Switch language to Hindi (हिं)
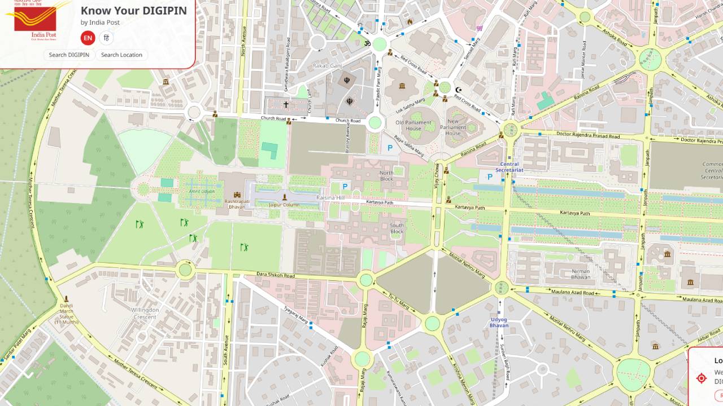 pyautogui.click(x=106, y=38)
